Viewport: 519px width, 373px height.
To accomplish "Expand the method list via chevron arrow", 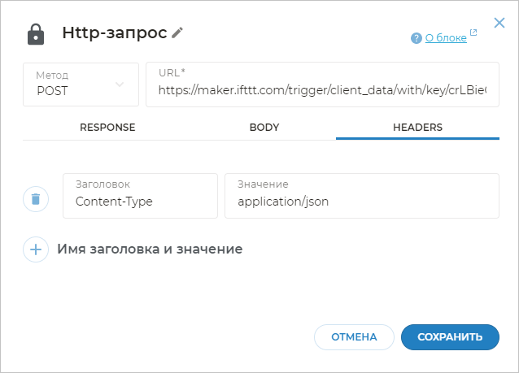I will 120,84.
